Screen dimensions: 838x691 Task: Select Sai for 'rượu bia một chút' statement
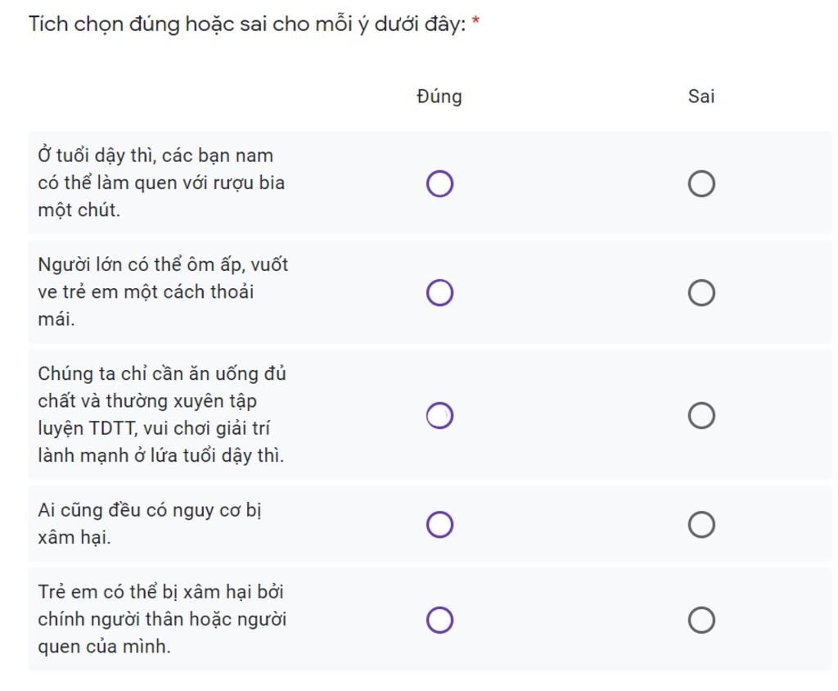[701, 183]
